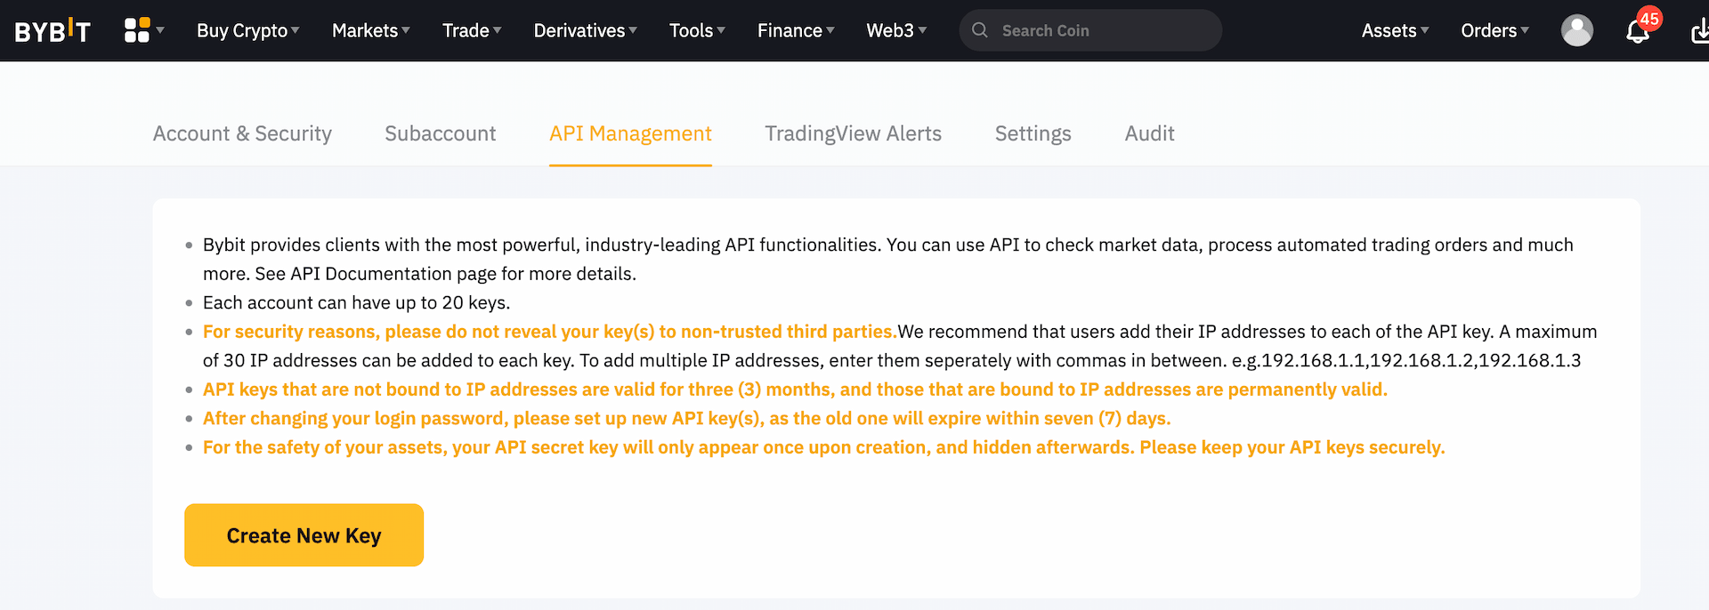The width and height of the screenshot is (1709, 610).
Task: Click the search magnifier icon
Action: [x=979, y=30]
